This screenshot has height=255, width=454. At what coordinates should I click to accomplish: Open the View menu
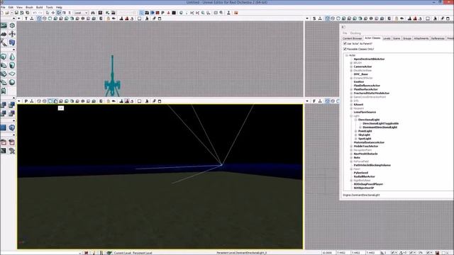19,7
